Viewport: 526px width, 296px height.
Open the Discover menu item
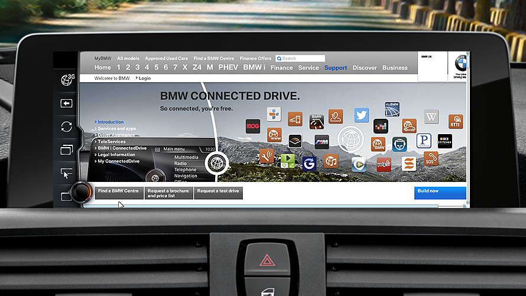[365, 68]
